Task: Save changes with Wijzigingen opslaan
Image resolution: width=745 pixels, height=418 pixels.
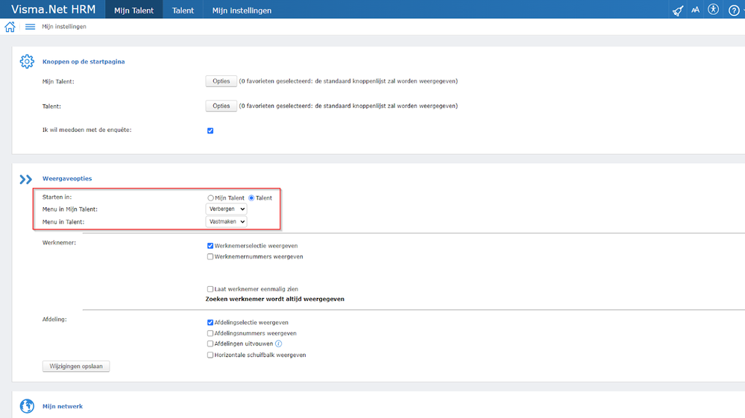Action: [76, 367]
